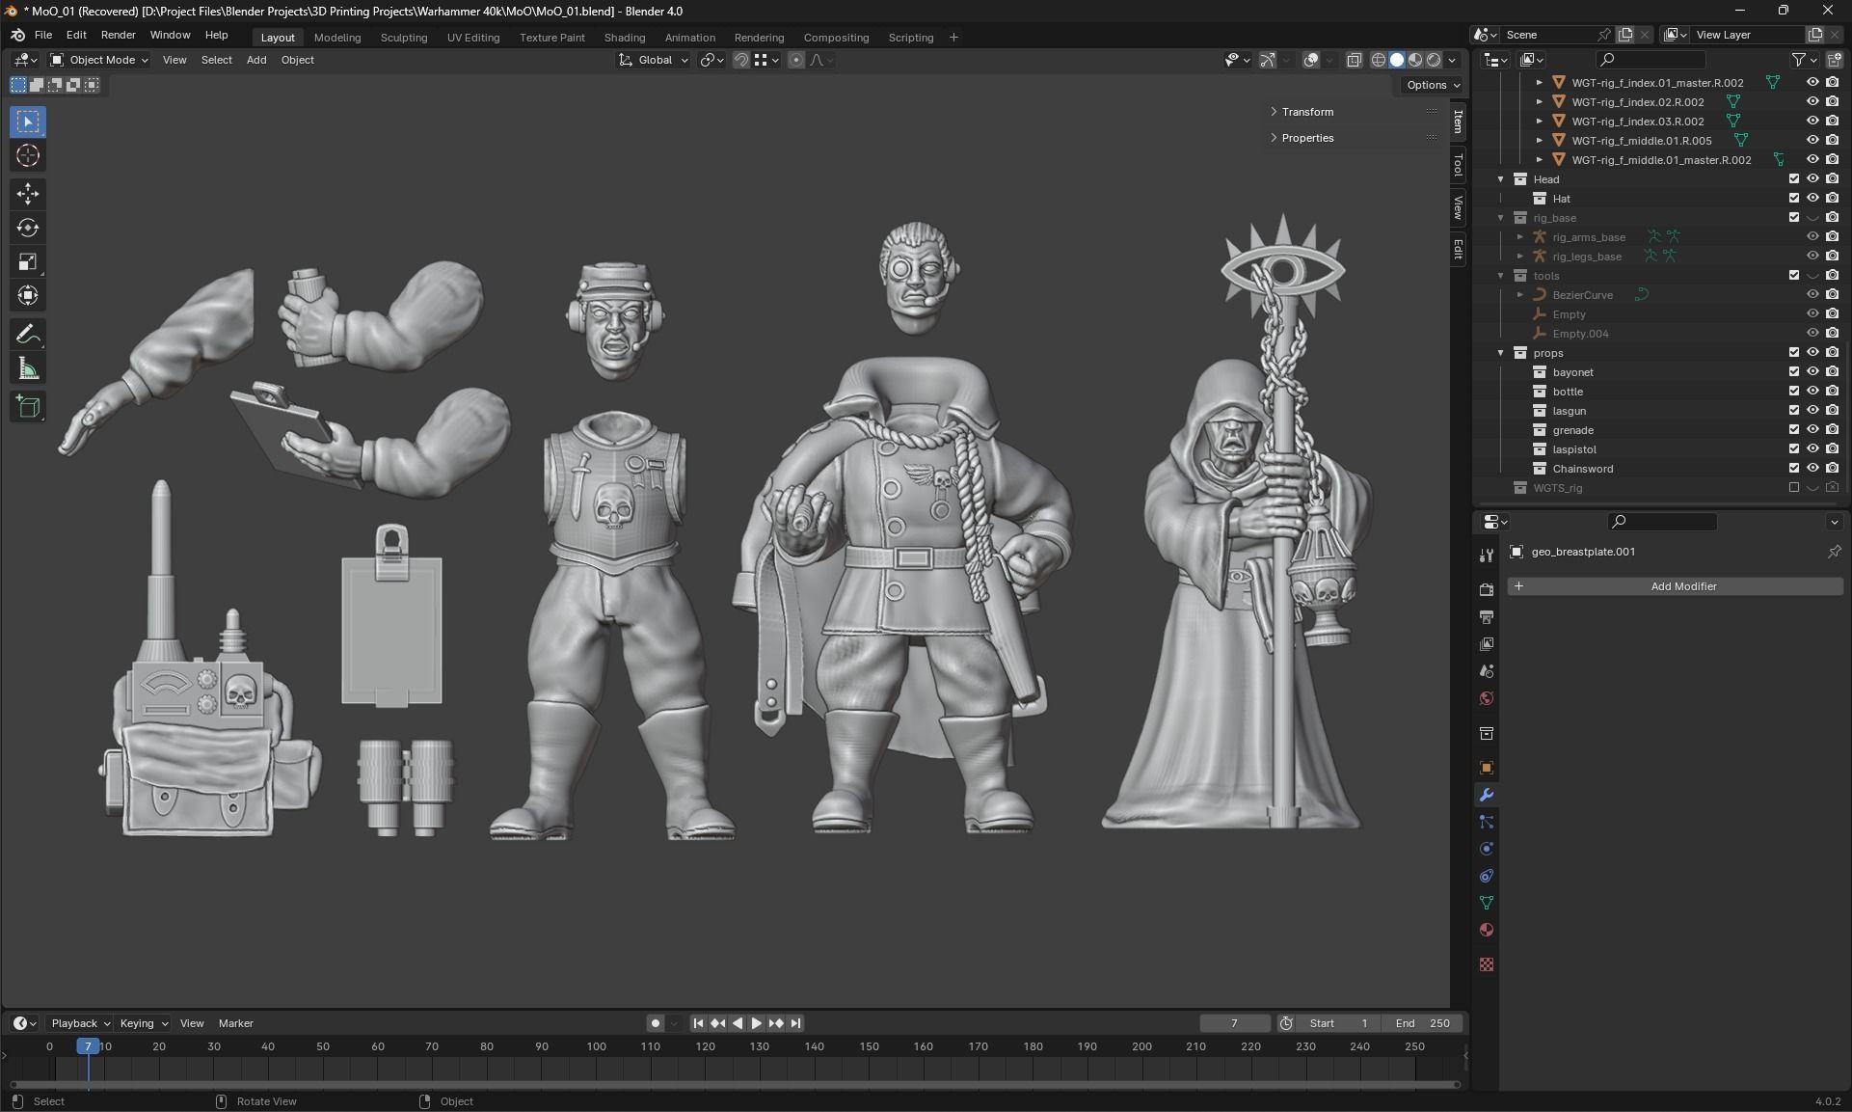Click the timeline horizontal scrollbar

point(735,1085)
